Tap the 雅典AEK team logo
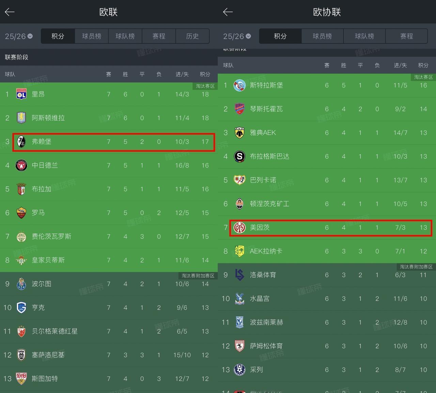 pyautogui.click(x=239, y=133)
